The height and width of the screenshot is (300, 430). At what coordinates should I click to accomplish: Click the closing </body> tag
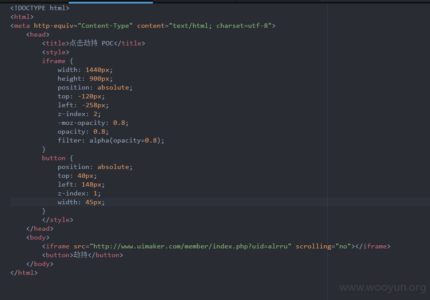click(40, 264)
